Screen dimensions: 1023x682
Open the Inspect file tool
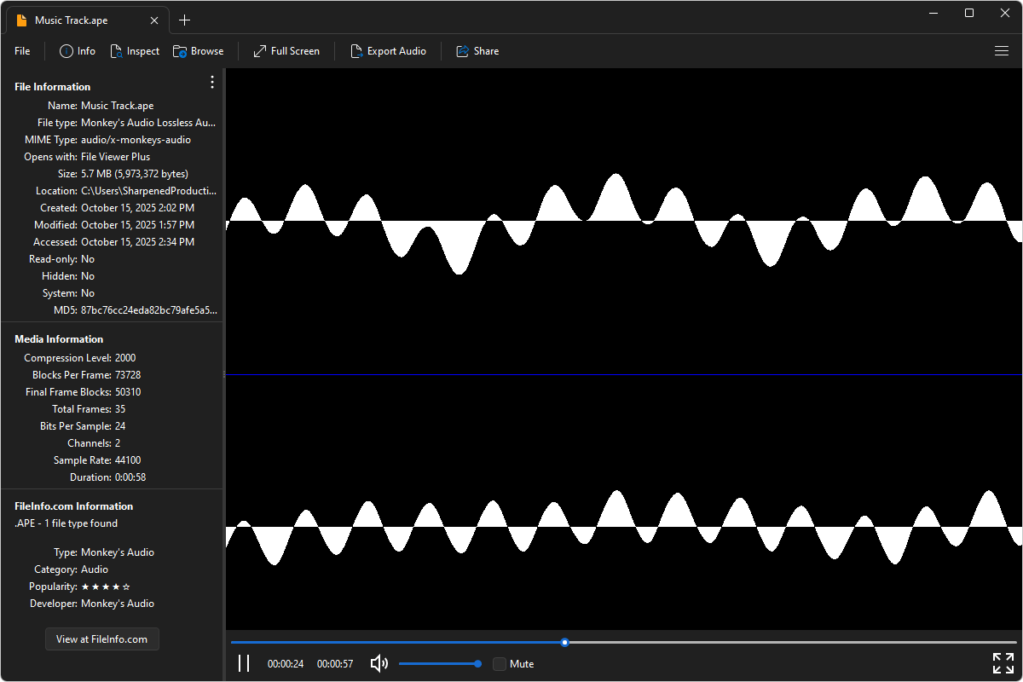pyautogui.click(x=117, y=51)
